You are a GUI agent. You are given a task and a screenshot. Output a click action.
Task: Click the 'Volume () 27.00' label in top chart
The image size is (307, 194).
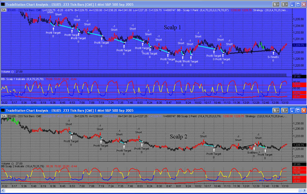pyautogui.click(x=12, y=72)
